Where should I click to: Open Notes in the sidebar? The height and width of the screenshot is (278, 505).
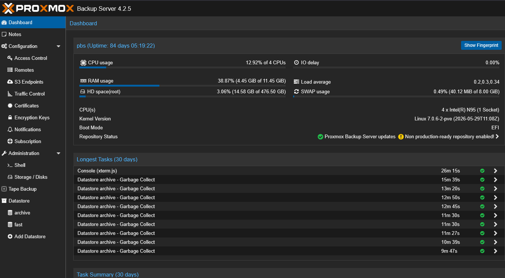tap(33, 34)
